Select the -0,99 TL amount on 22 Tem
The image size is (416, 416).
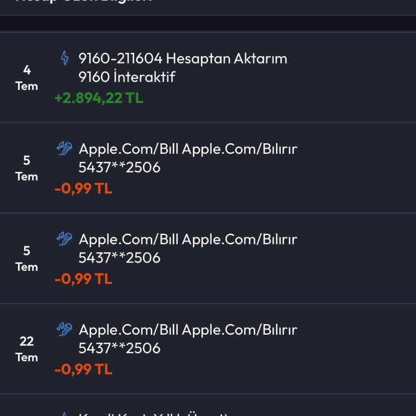coord(83,369)
